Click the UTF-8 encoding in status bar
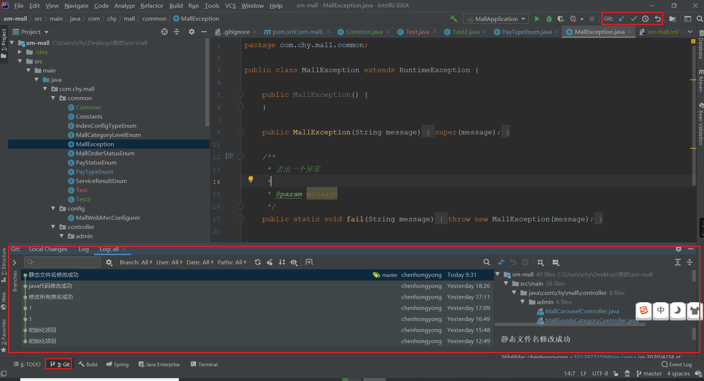 click(x=600, y=374)
